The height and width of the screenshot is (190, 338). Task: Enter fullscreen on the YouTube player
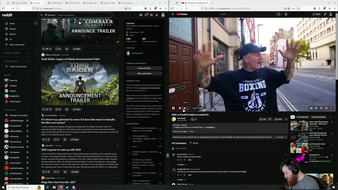click(331, 108)
